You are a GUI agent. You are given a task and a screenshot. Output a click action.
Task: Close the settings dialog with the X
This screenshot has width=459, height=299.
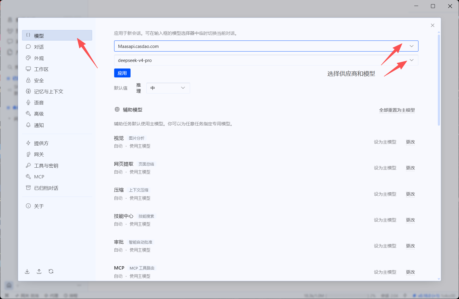(432, 25)
